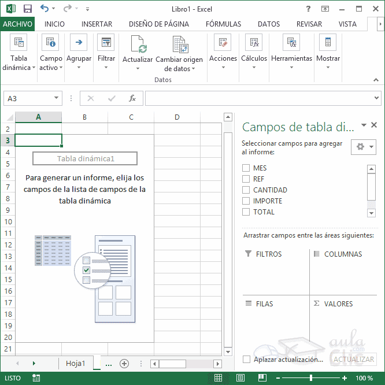This screenshot has width=385, height=385.
Task: Click the zoom slider in status bar
Action: pyautogui.click(x=311, y=378)
